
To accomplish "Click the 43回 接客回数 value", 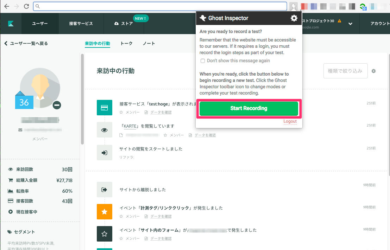I will [67, 201].
